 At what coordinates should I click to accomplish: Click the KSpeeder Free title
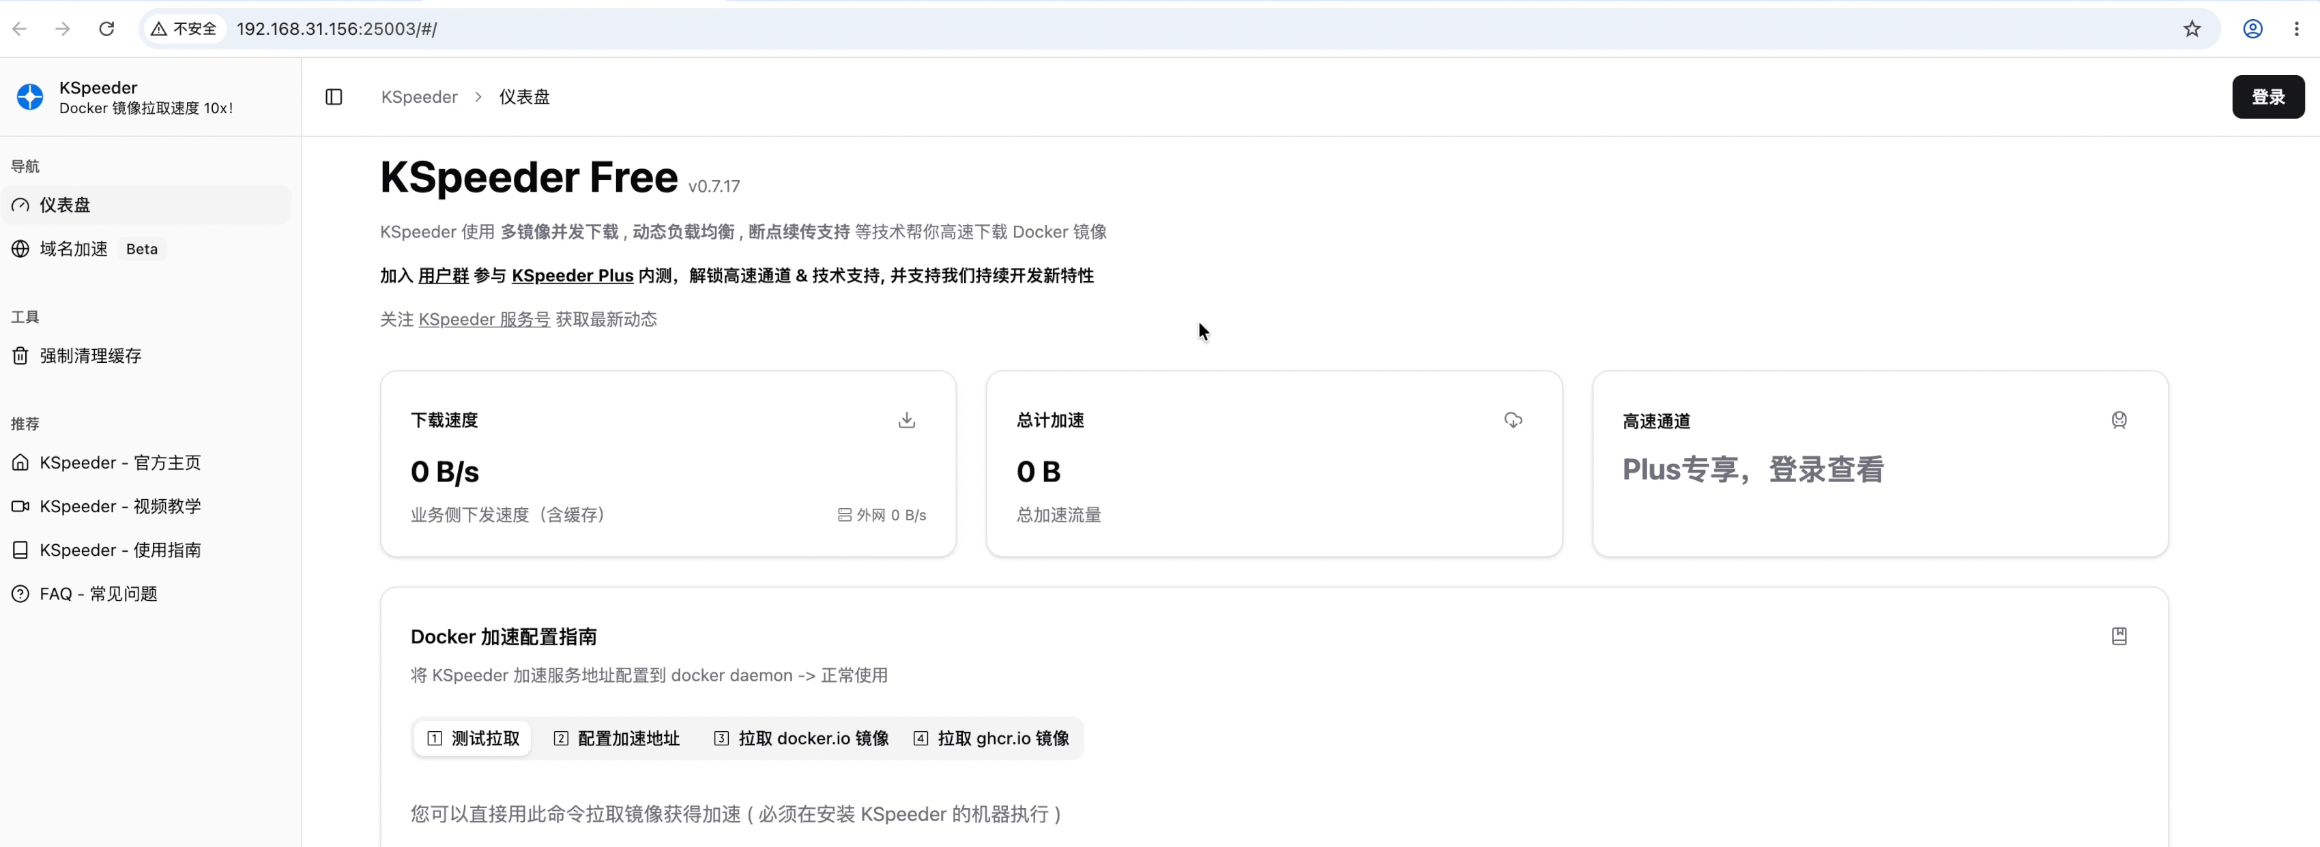[x=529, y=177]
